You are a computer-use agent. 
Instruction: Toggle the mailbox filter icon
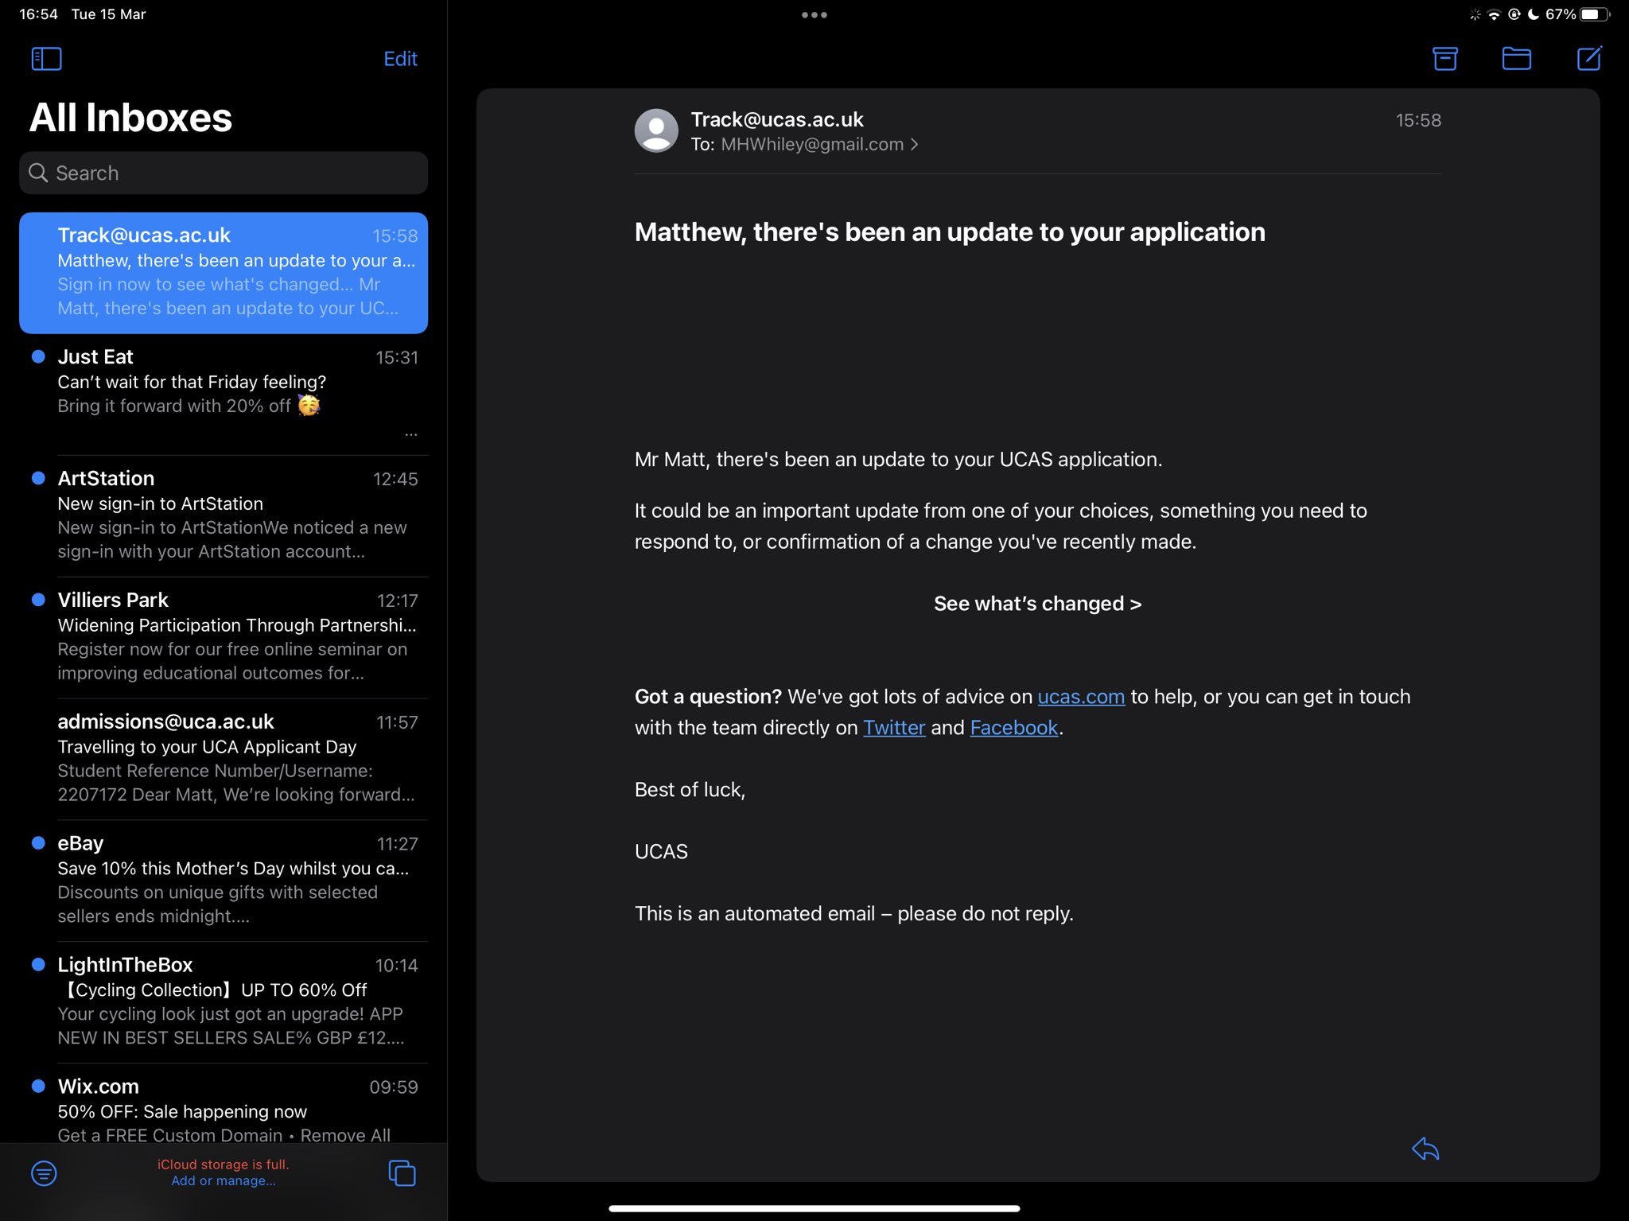tap(44, 1172)
